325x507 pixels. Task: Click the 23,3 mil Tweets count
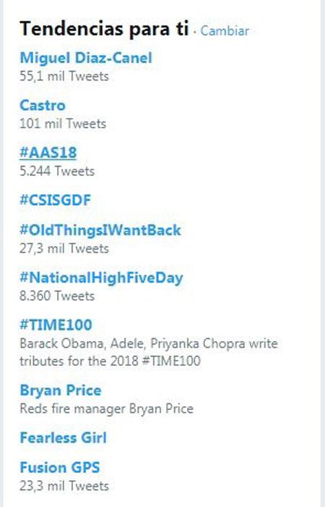pos(64,486)
